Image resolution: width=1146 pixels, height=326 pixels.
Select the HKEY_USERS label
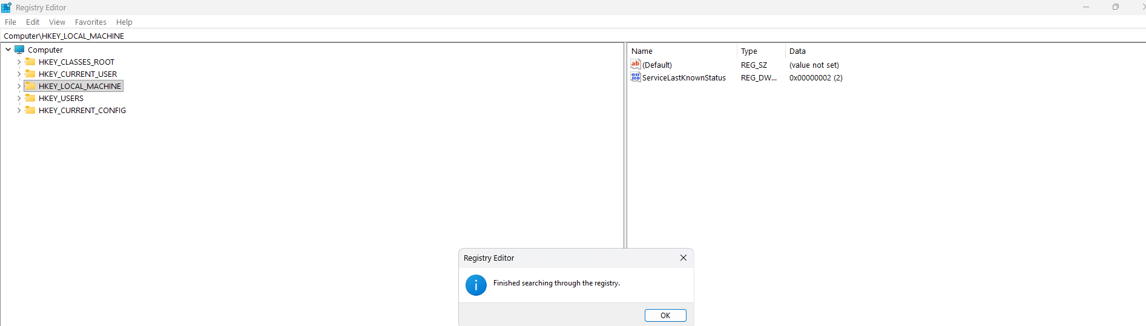tap(61, 98)
